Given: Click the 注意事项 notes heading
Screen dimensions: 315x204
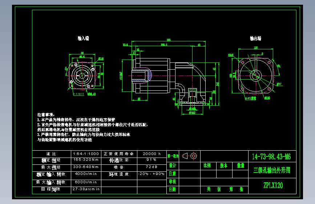Looking at the screenshot, I should (x=46, y=115).
